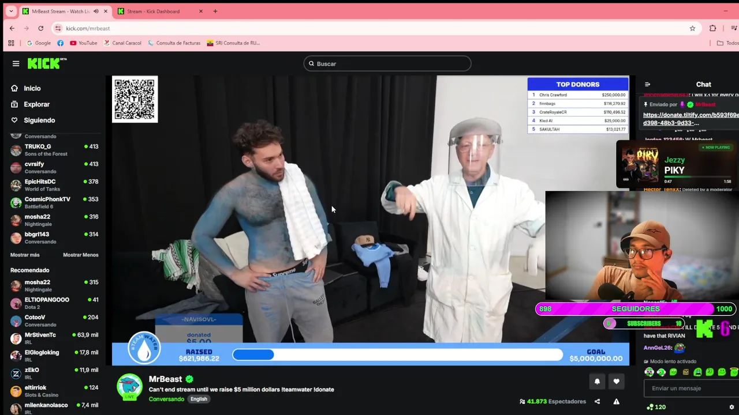The image size is (739, 415).
Task: Expand followed list with Mostrar más
Action: pyautogui.click(x=25, y=255)
